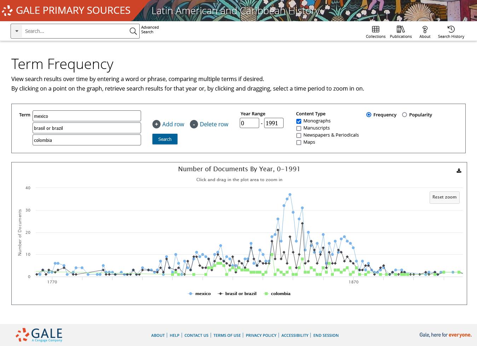
Task: Open the Collections grid icon
Action: pyautogui.click(x=376, y=29)
